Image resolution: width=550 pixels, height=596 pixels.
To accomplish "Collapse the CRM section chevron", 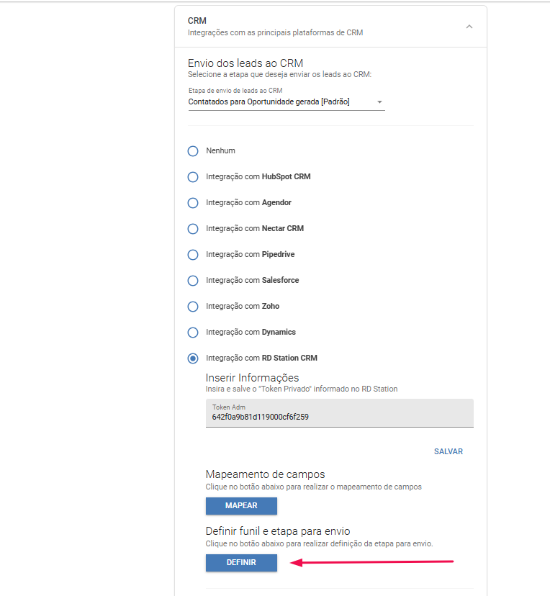I will tap(469, 27).
